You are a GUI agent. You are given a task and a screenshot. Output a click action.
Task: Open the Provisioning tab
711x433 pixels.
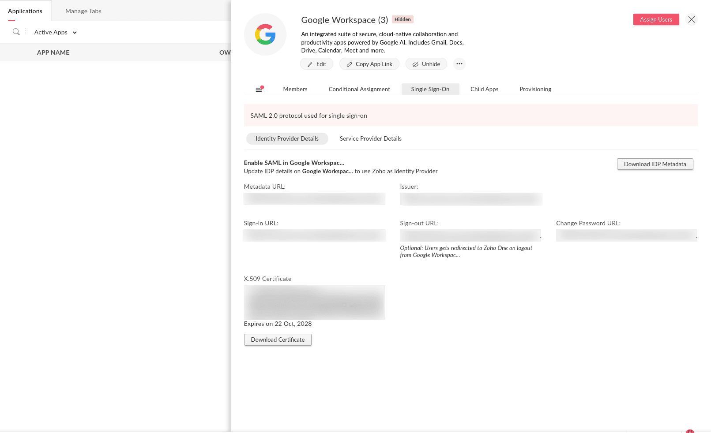pos(535,89)
